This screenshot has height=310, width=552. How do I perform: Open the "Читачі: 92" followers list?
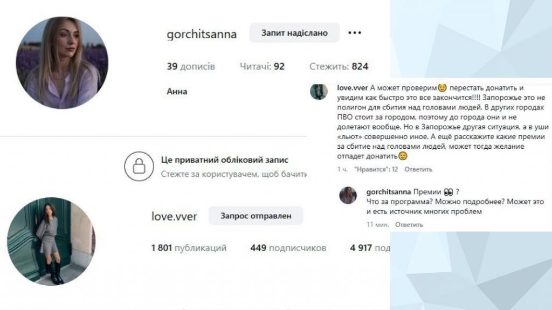click(262, 66)
